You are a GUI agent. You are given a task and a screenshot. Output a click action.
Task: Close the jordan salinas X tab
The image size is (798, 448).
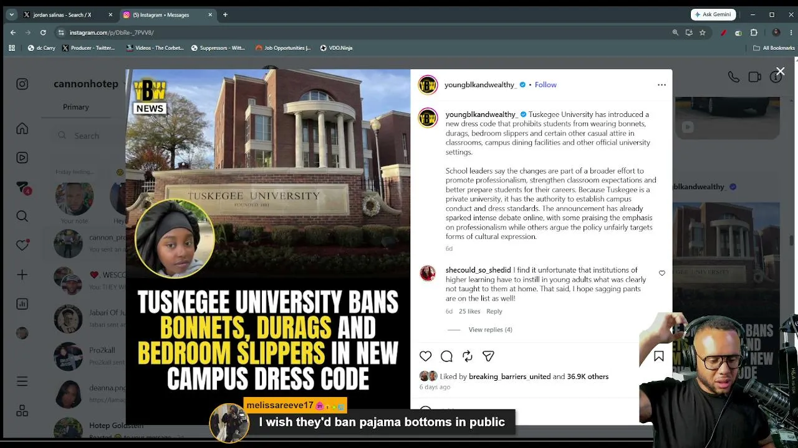coord(110,14)
